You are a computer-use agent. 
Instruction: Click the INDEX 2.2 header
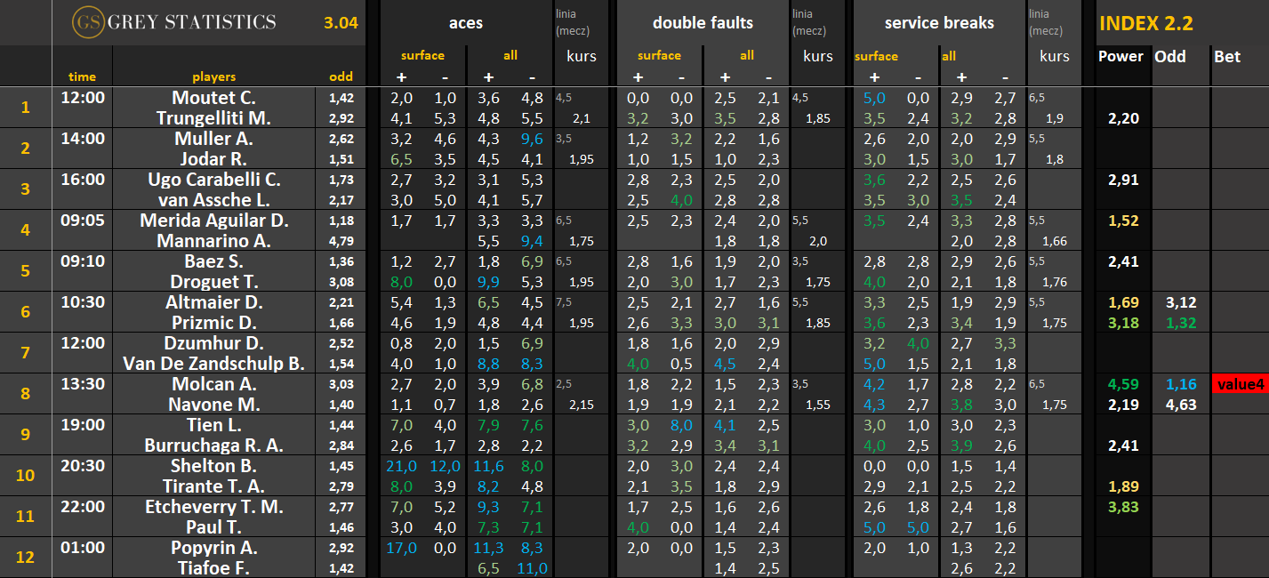1145,24
